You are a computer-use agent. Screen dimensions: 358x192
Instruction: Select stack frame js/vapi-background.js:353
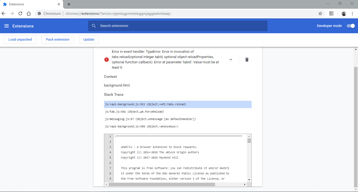coord(178,104)
